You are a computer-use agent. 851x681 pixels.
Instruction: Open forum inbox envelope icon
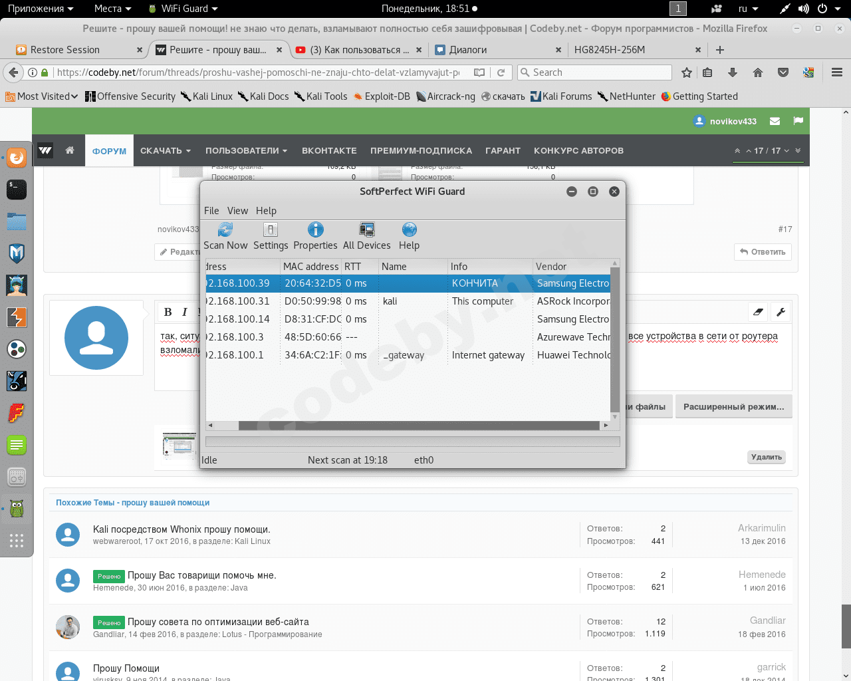pyautogui.click(x=775, y=121)
